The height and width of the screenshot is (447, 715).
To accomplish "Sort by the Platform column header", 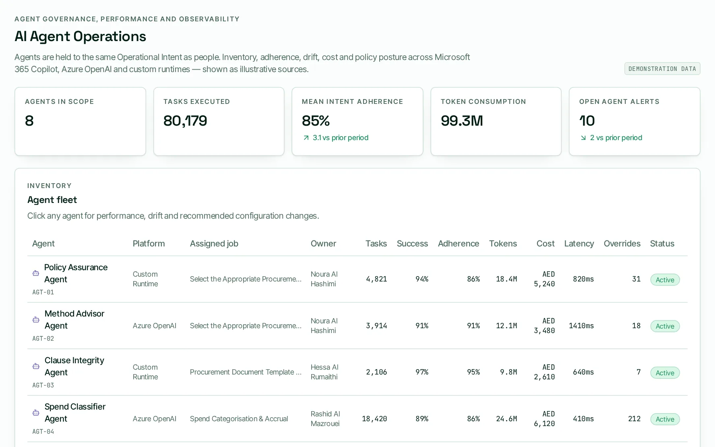I will click(149, 244).
